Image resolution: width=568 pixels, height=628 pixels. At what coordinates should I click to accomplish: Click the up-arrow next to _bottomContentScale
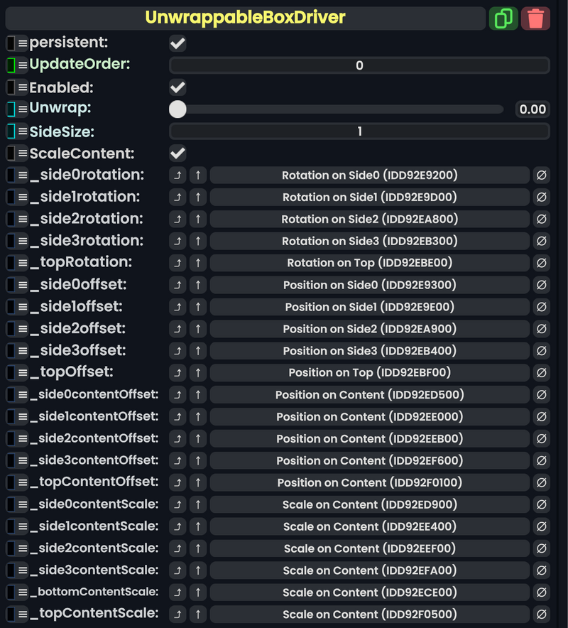coord(198,592)
